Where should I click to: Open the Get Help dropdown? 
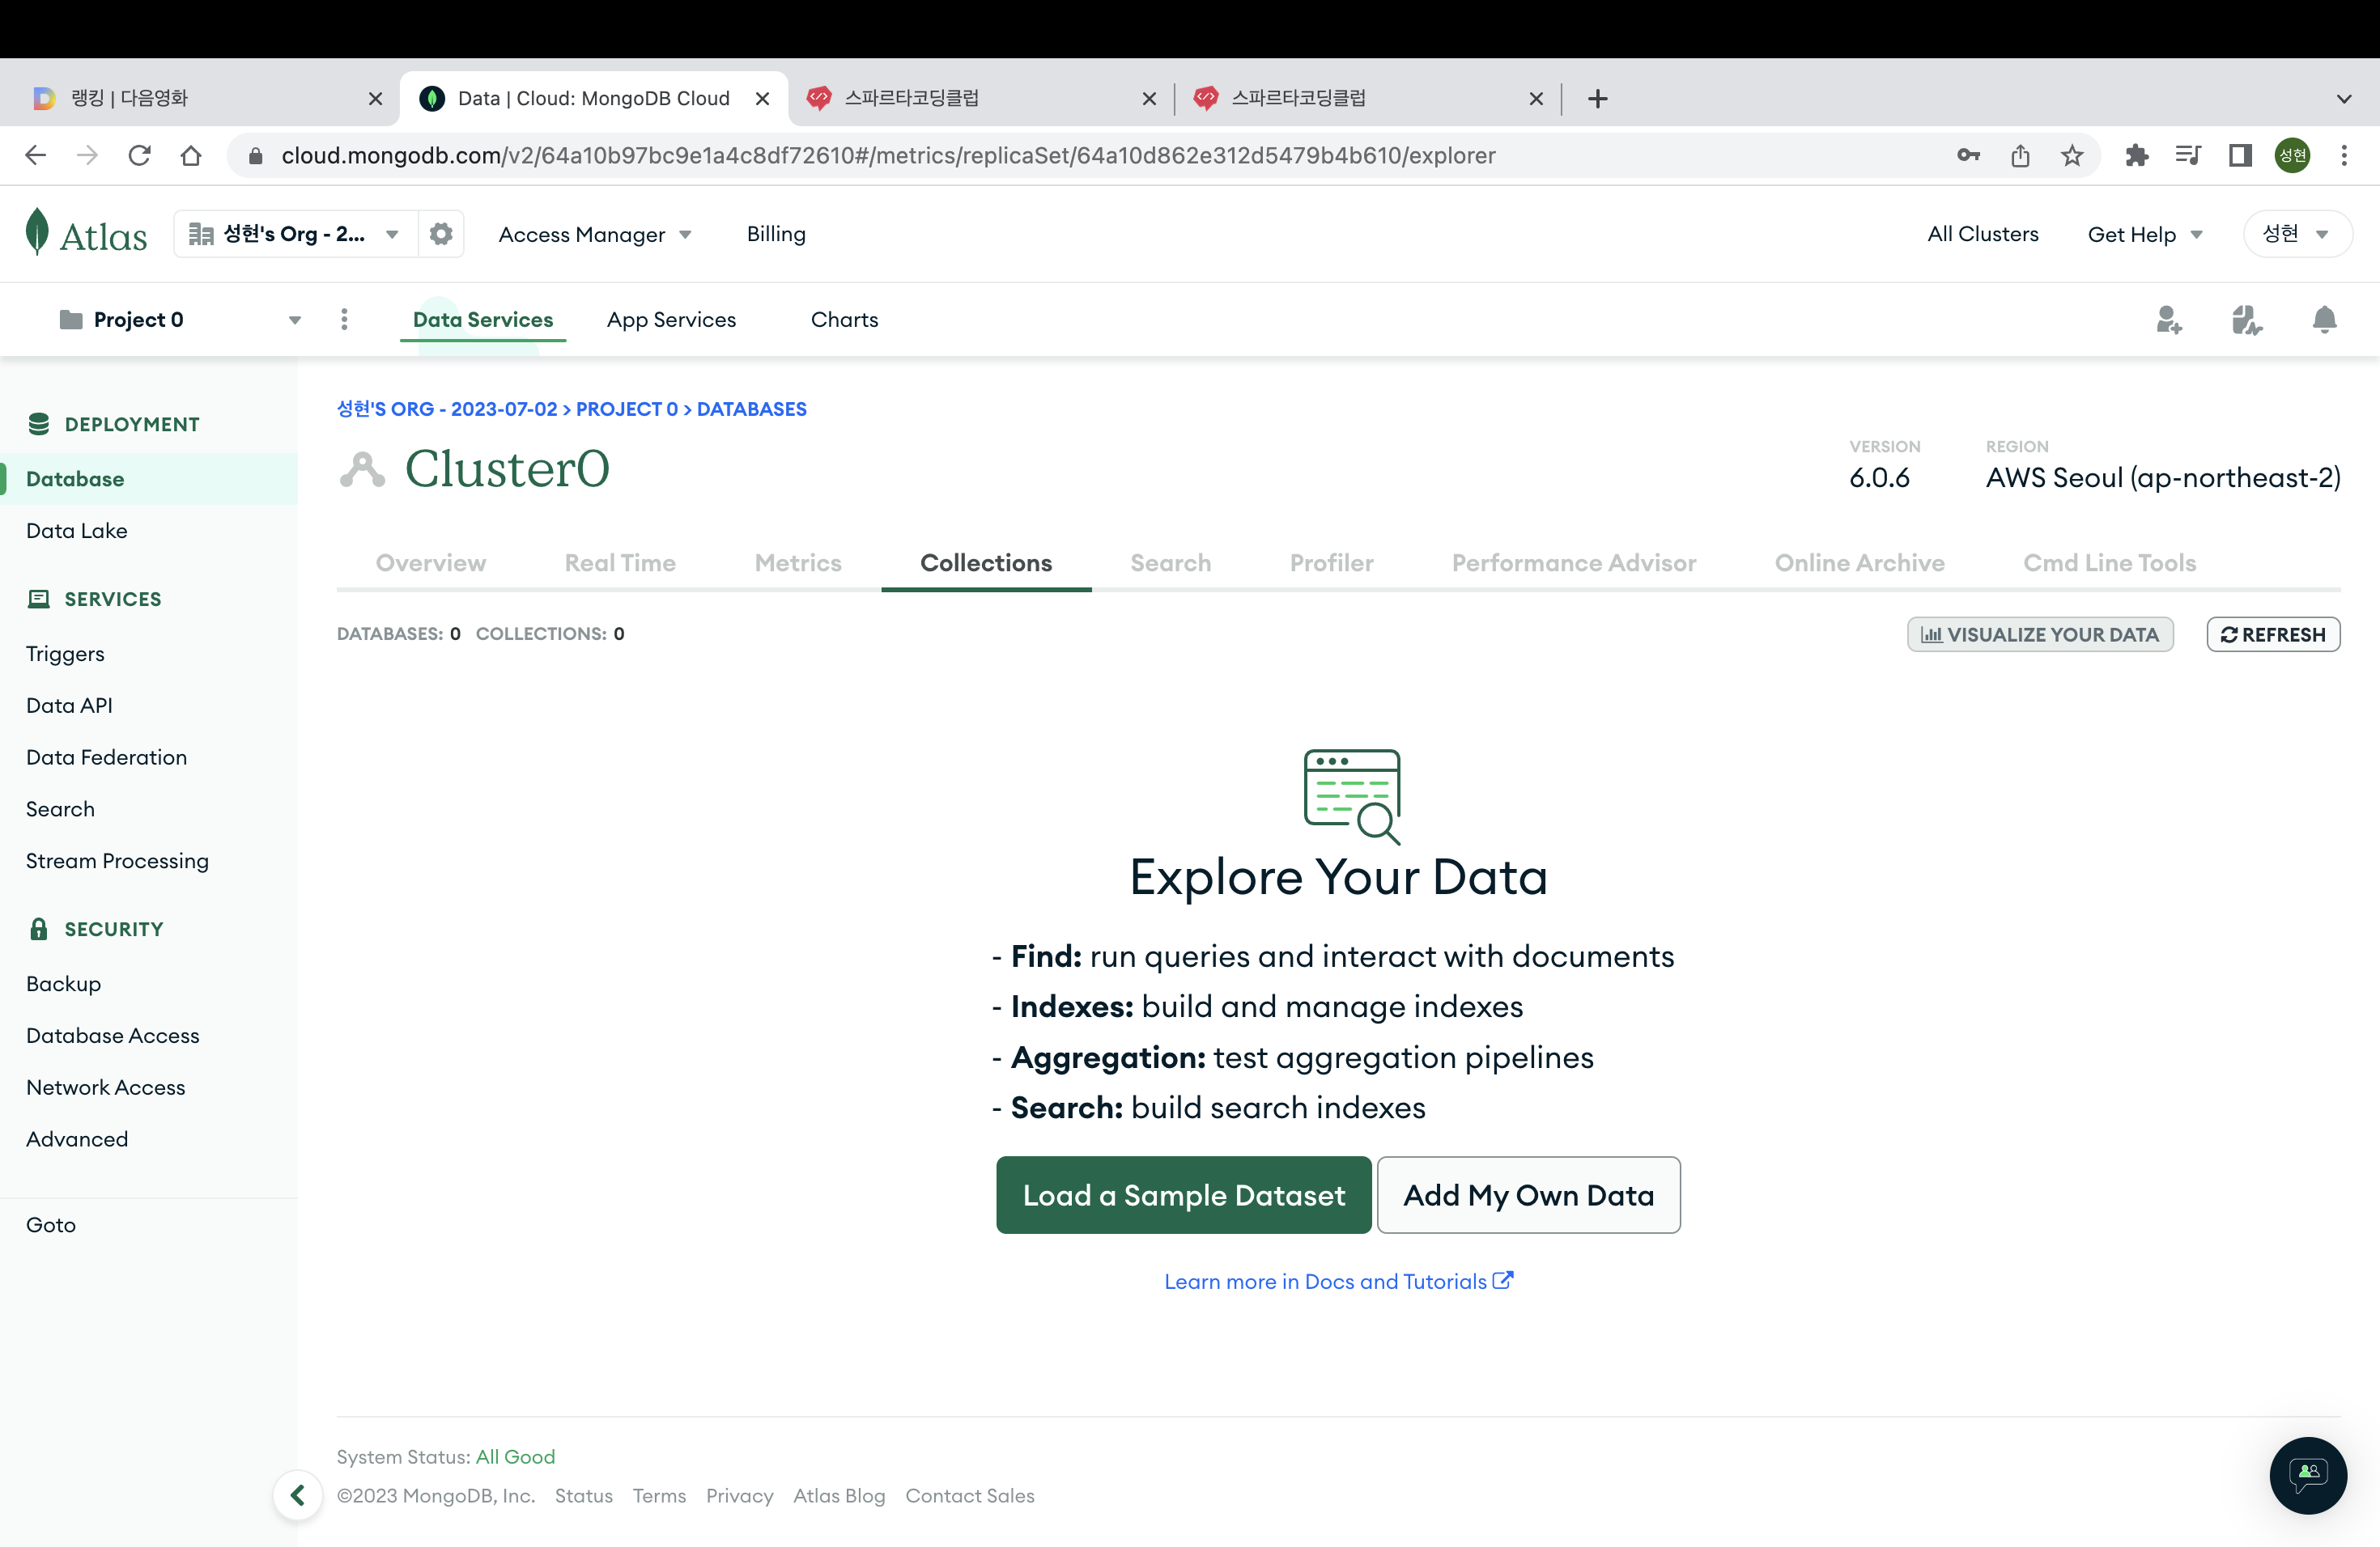(x=2145, y=234)
